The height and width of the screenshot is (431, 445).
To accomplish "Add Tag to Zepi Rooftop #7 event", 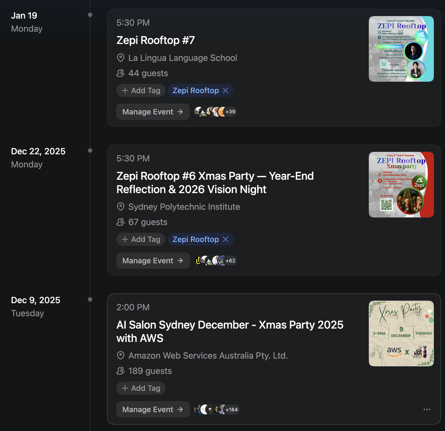I will coord(141,91).
